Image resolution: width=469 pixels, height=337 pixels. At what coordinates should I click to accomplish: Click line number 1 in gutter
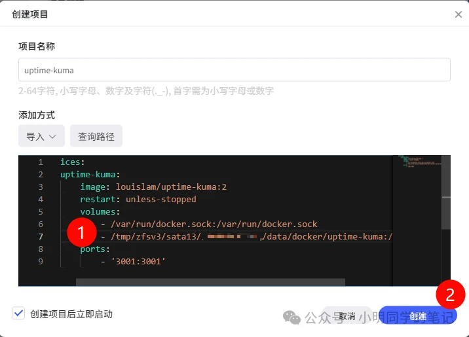pos(41,162)
